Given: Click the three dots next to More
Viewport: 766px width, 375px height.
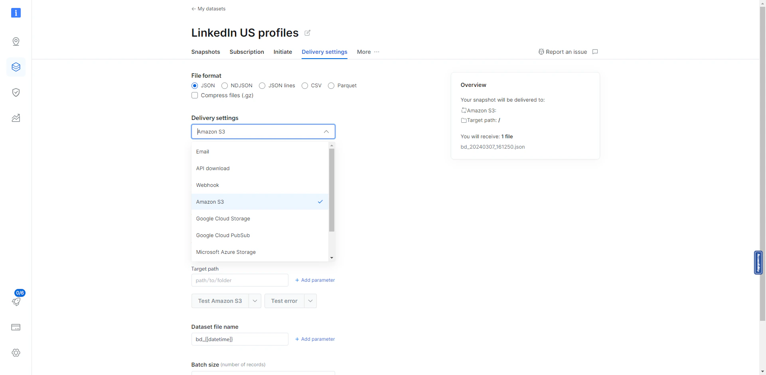Looking at the screenshot, I should coord(377,52).
